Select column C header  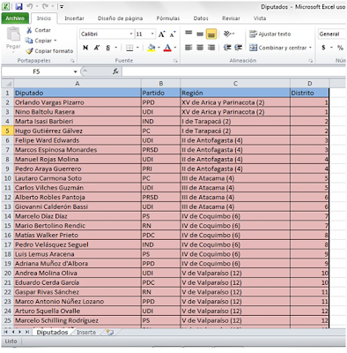tap(235, 84)
